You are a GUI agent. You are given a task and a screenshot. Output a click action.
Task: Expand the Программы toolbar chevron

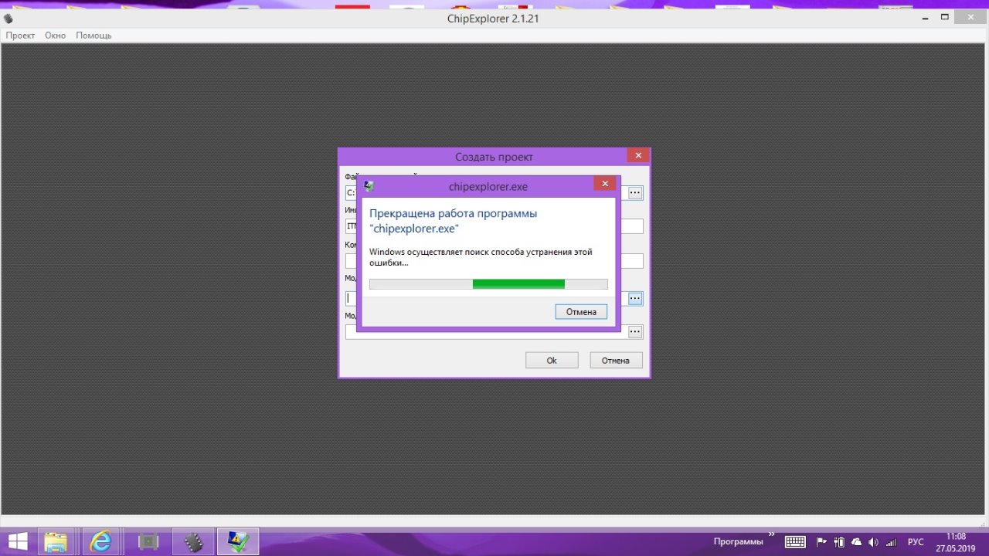coord(771,534)
